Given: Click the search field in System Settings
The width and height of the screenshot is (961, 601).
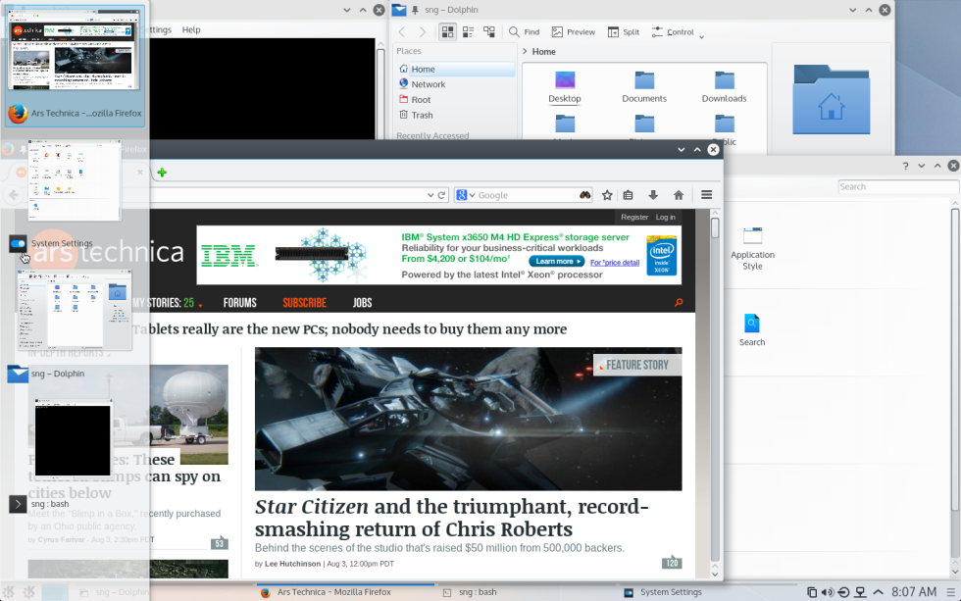Looking at the screenshot, I should (897, 186).
